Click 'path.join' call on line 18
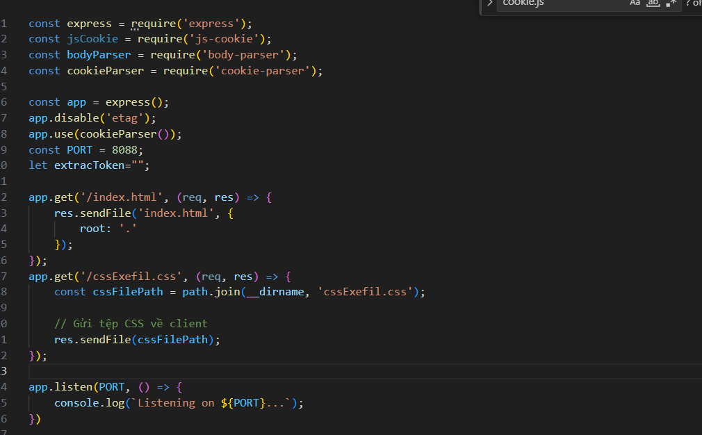702x435 pixels. click(211, 292)
